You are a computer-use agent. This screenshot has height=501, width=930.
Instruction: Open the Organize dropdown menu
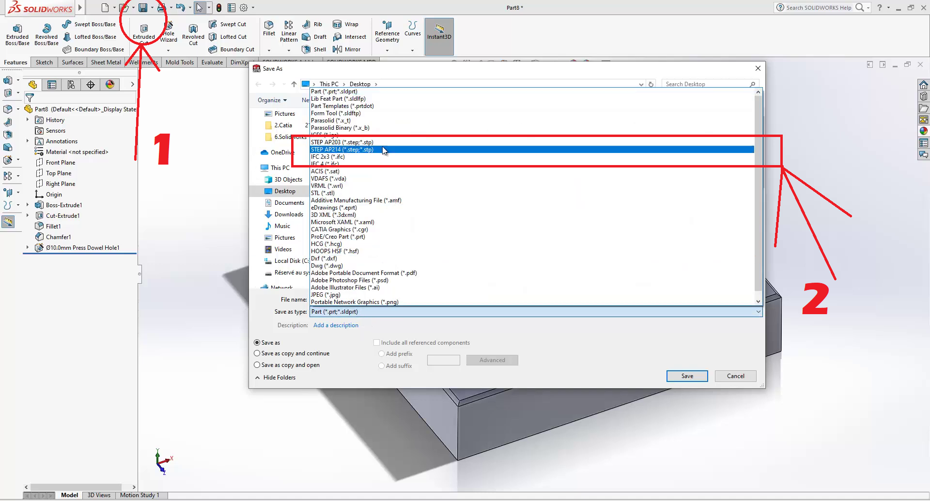tap(272, 100)
